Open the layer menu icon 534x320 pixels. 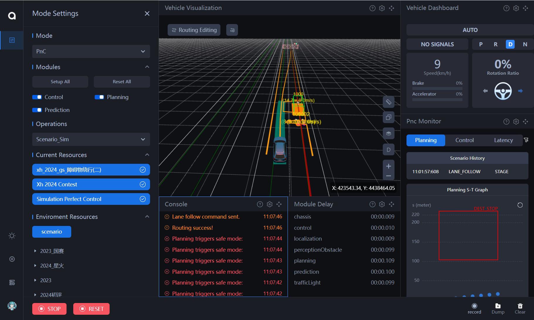point(388,134)
